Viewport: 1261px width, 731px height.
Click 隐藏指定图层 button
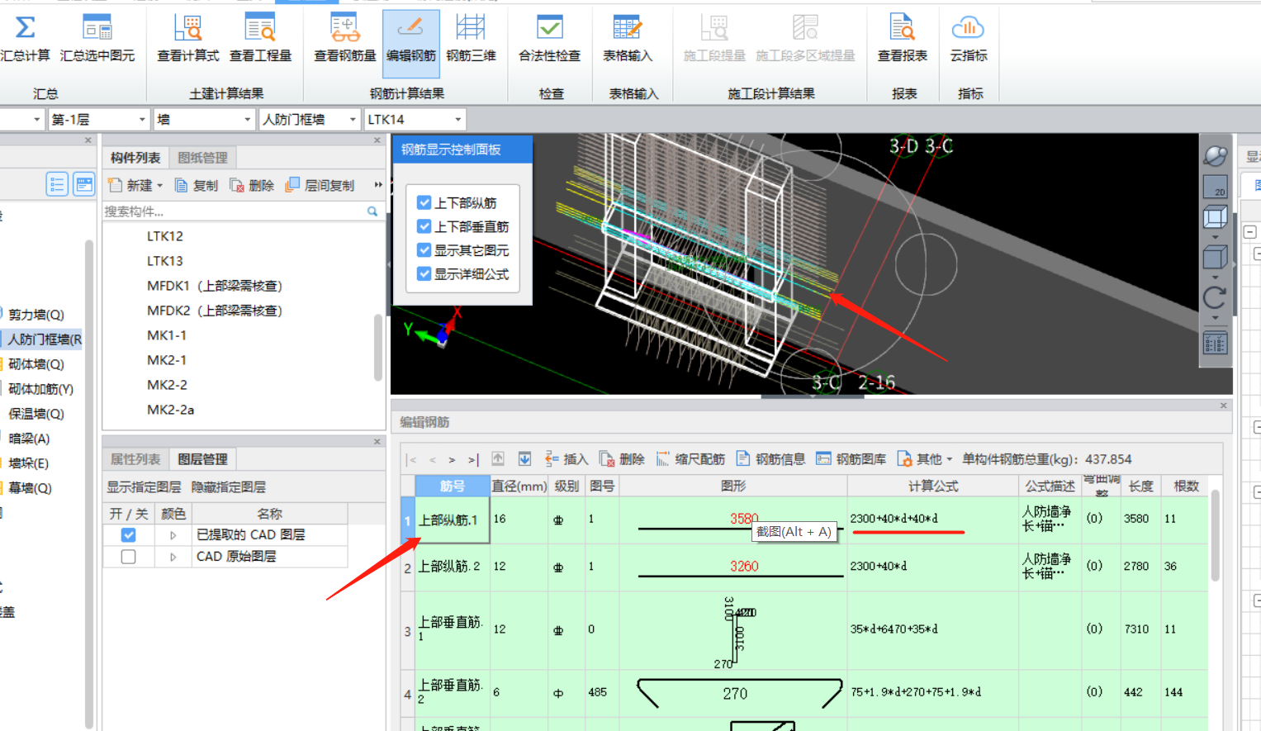pos(229,487)
